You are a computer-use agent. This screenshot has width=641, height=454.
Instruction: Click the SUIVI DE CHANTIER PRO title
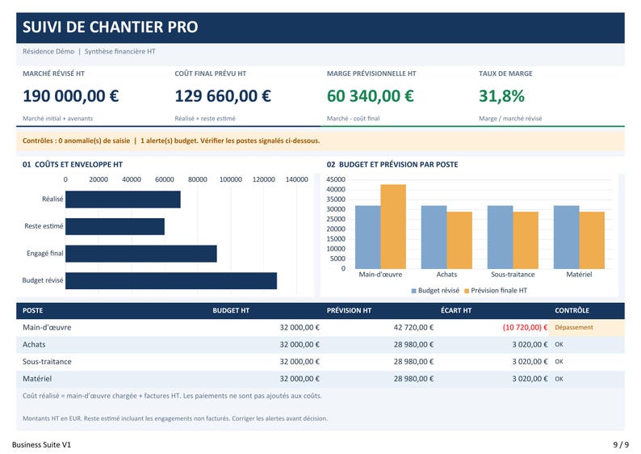(110, 27)
